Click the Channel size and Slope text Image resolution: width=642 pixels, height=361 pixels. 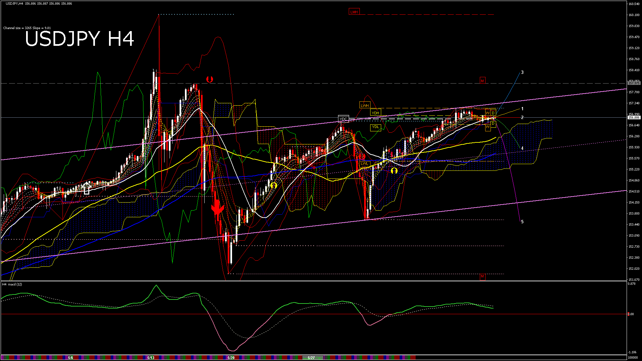(27, 28)
